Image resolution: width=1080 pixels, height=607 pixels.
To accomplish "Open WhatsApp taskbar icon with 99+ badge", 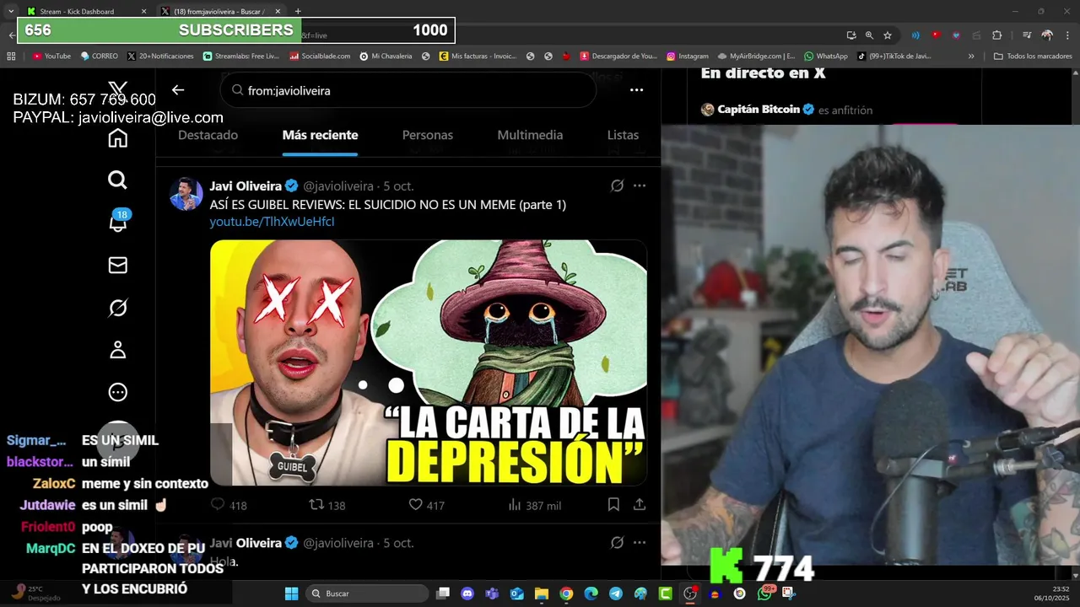I will pyautogui.click(x=764, y=594).
